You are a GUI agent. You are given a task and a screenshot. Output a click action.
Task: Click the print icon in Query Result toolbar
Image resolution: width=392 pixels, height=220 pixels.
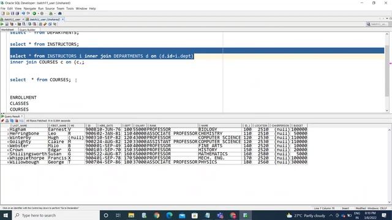click(x=7, y=121)
